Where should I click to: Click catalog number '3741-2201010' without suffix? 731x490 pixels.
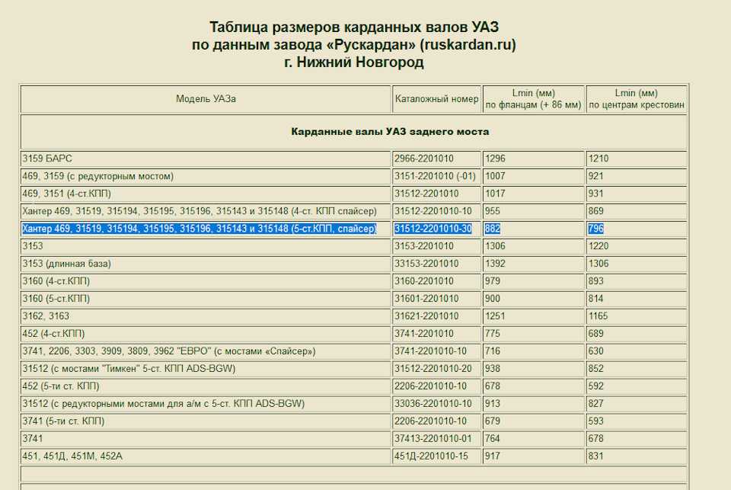point(424,334)
